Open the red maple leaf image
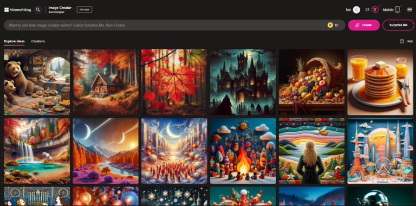 pyautogui.click(x=174, y=82)
